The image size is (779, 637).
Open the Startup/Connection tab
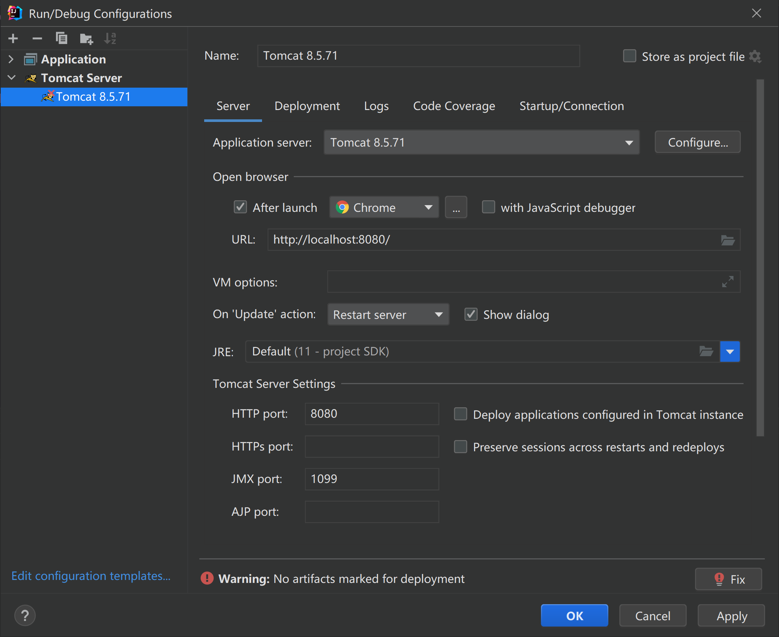(x=571, y=106)
